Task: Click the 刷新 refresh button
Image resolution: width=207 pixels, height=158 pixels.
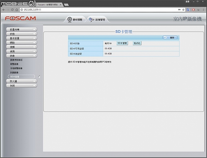Action: tap(170, 38)
